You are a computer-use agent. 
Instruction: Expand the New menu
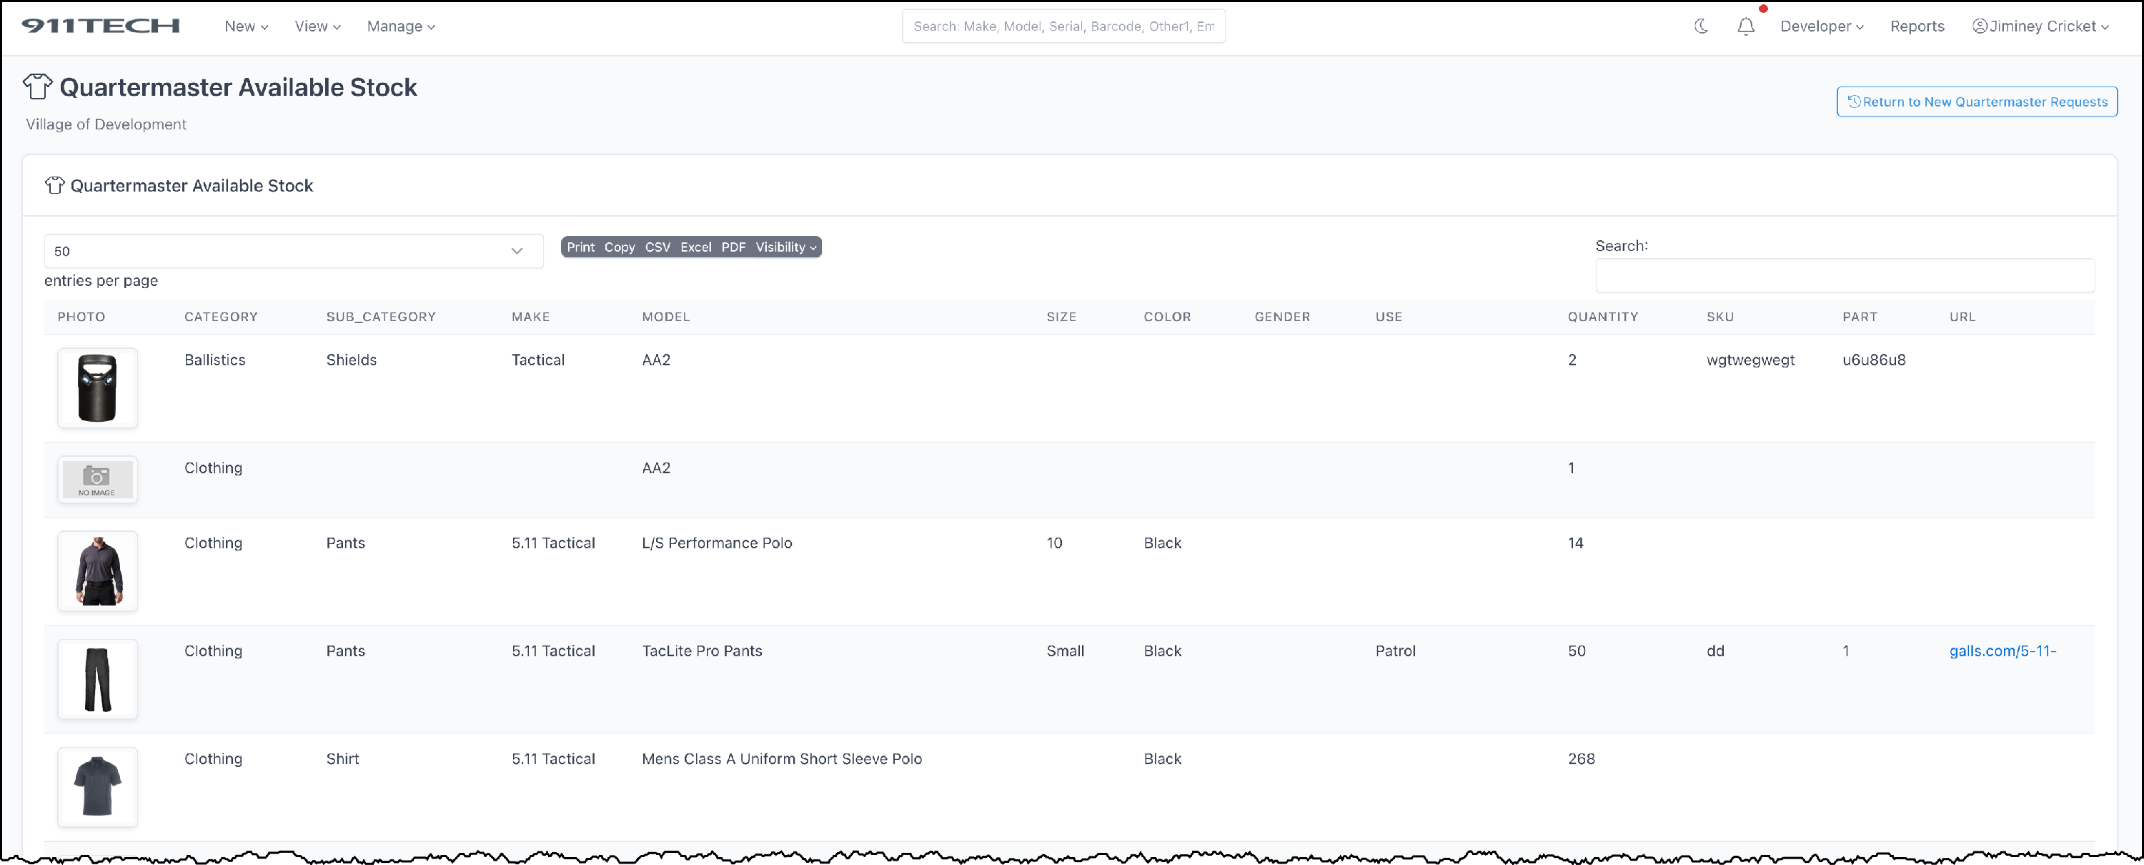246,26
